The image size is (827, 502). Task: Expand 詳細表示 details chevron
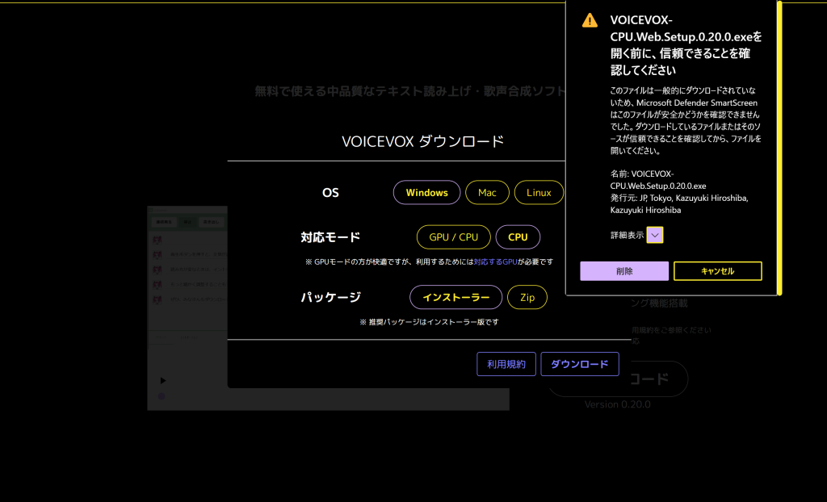pos(655,235)
